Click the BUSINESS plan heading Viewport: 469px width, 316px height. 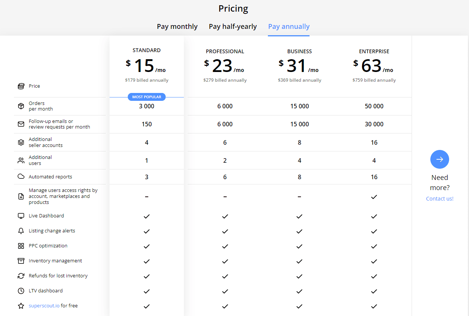(x=299, y=51)
